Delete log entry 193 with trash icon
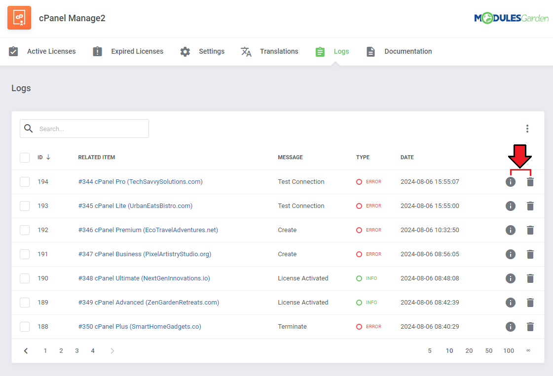 coord(530,206)
